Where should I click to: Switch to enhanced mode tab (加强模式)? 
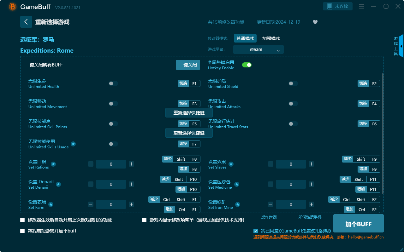pyautogui.click(x=271, y=38)
